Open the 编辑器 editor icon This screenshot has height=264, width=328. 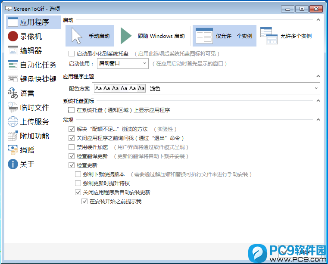tap(13, 50)
